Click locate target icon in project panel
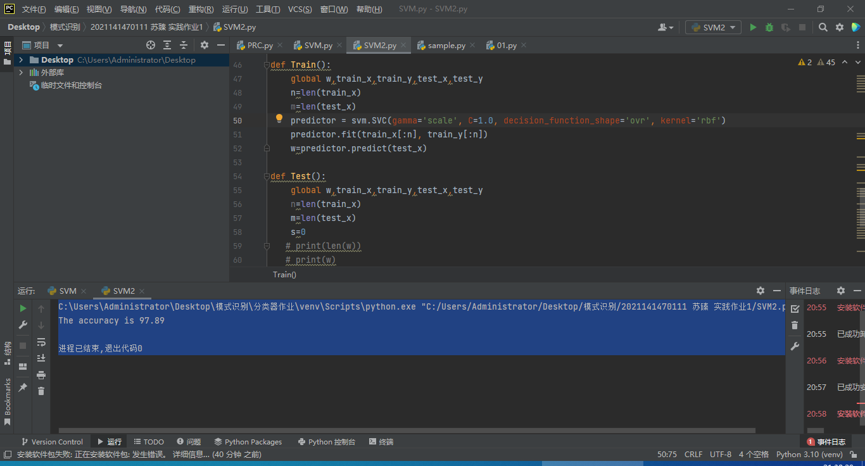Screen dimensions: 865x466 coord(151,45)
